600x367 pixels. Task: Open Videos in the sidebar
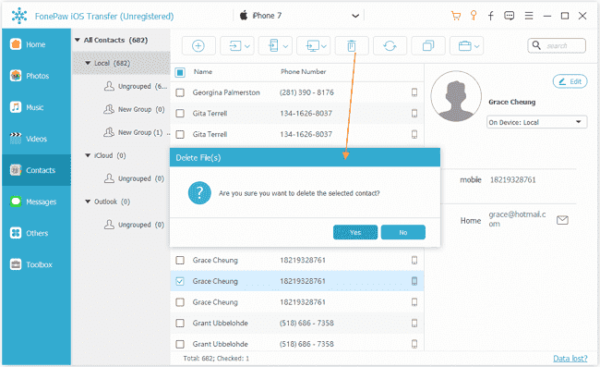[36, 139]
